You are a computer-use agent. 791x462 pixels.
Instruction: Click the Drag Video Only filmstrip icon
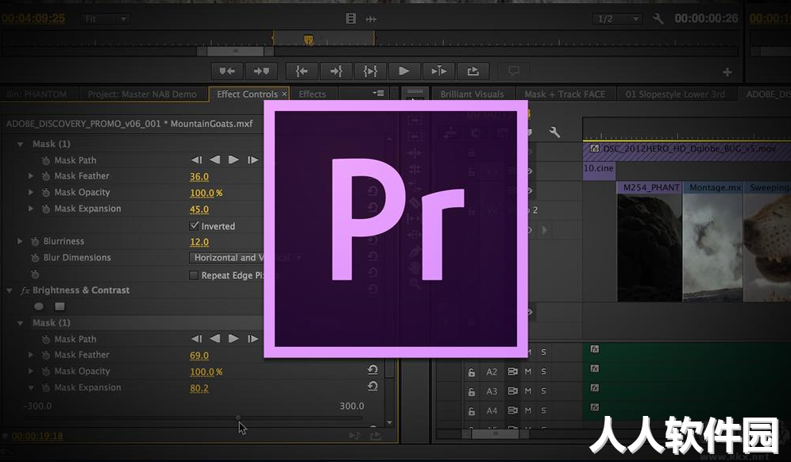[350, 19]
